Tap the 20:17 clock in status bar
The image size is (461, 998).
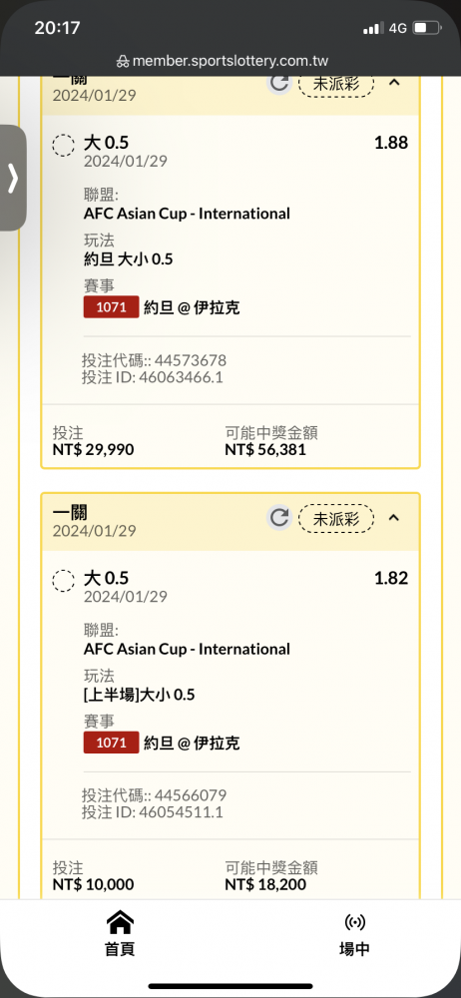point(57,28)
